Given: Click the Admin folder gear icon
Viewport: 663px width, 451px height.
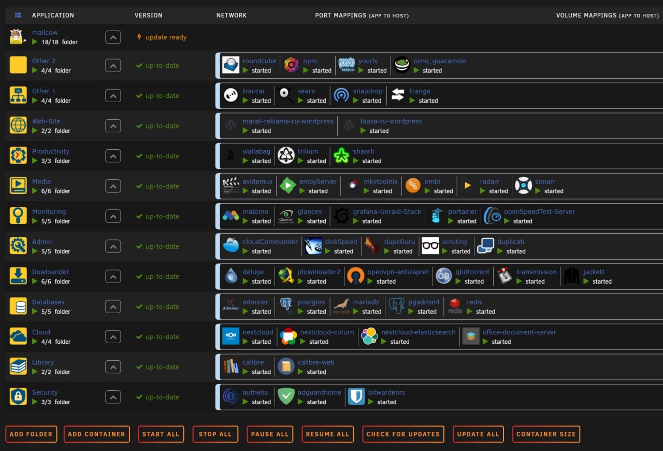Looking at the screenshot, I should pyautogui.click(x=18, y=246).
